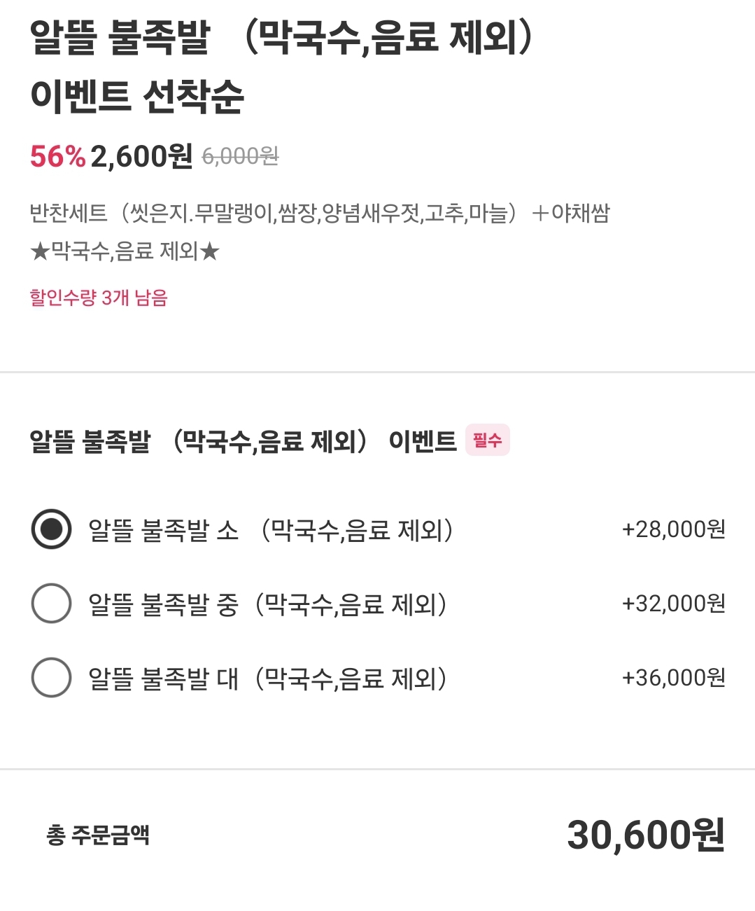Click the 알뜰 불족발 menu title heading
The image size is (755, 911).
coord(280,39)
